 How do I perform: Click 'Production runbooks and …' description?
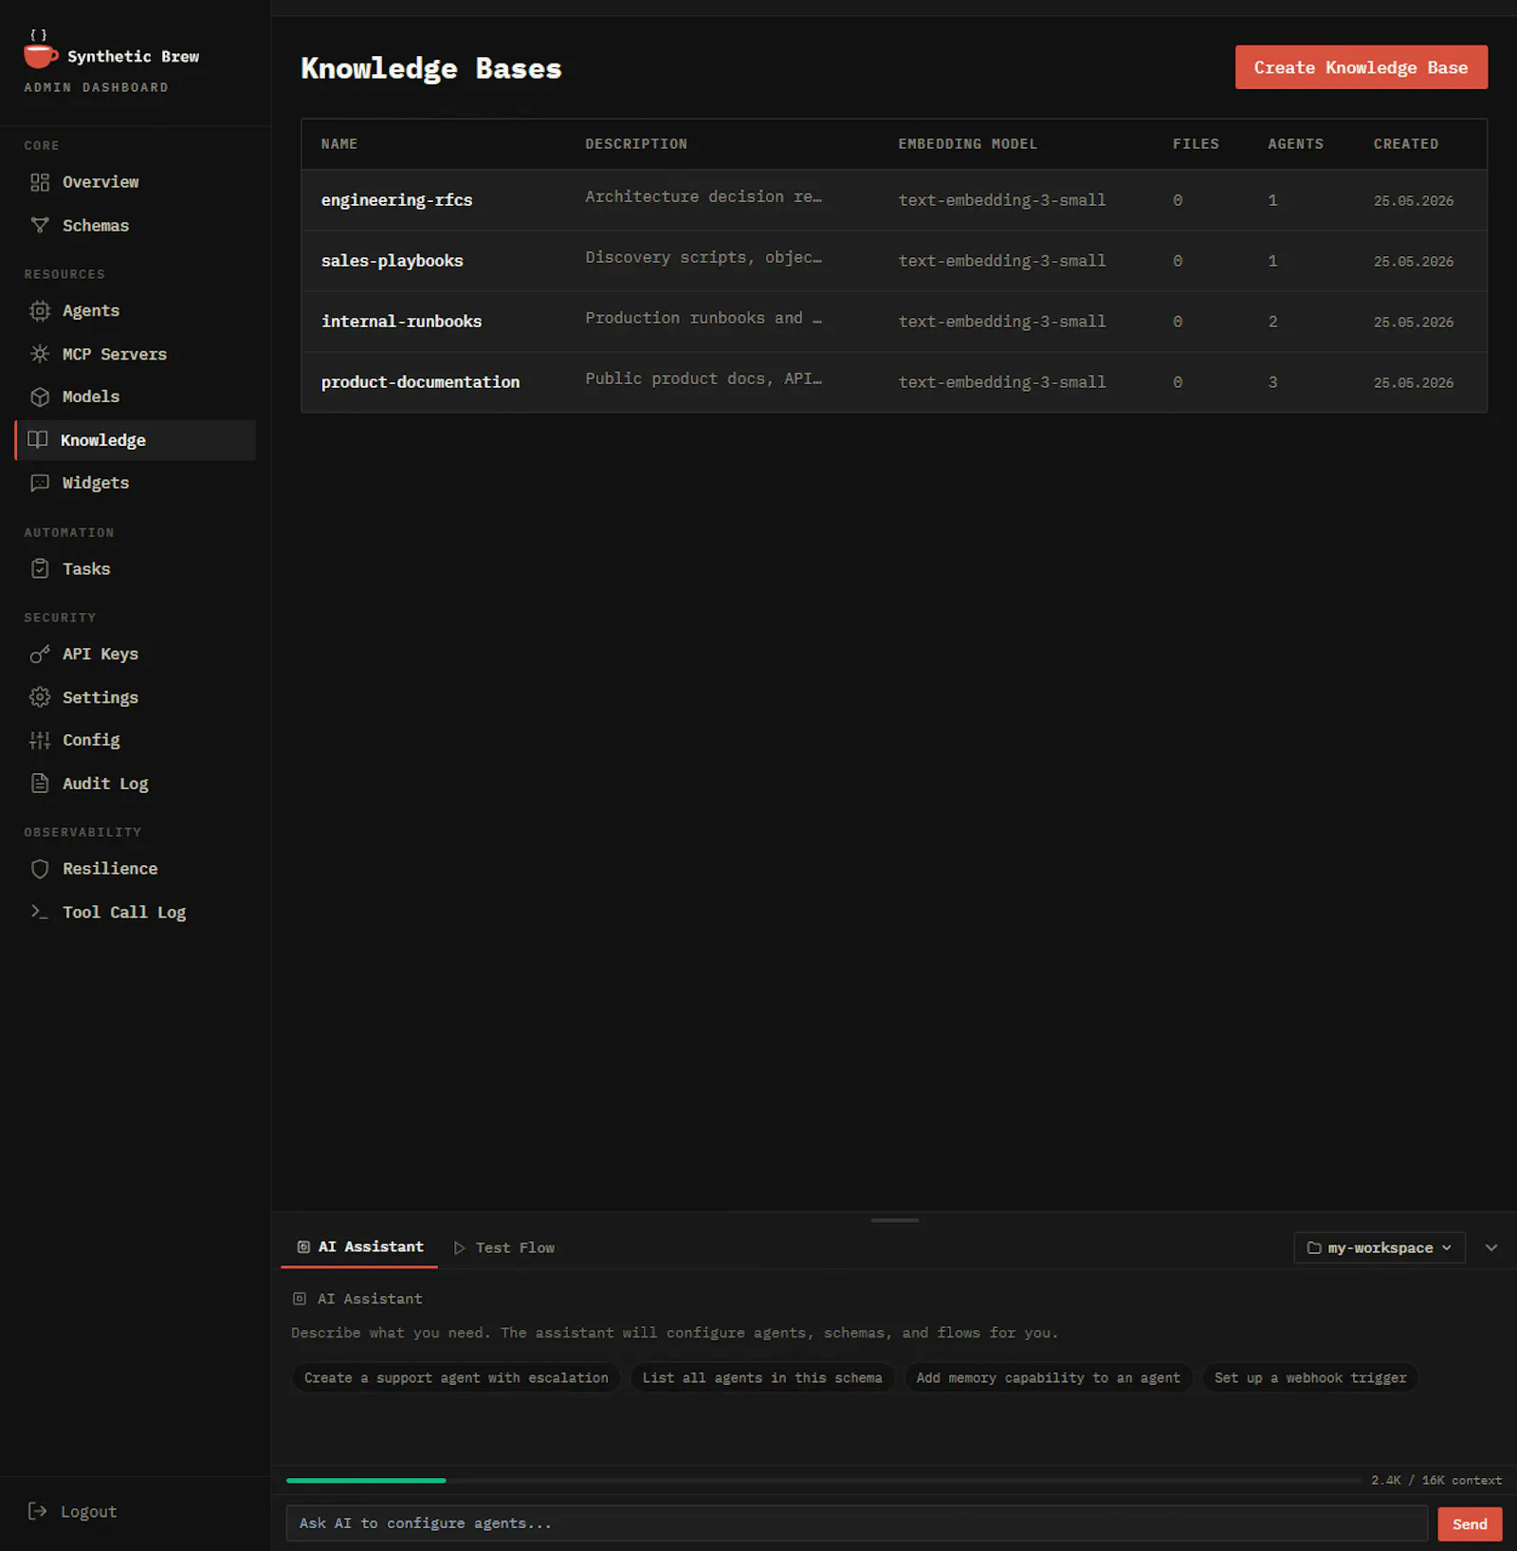coord(704,318)
